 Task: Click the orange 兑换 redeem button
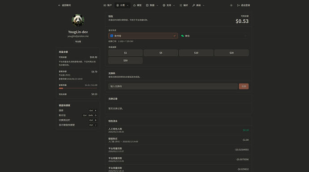[244, 86]
